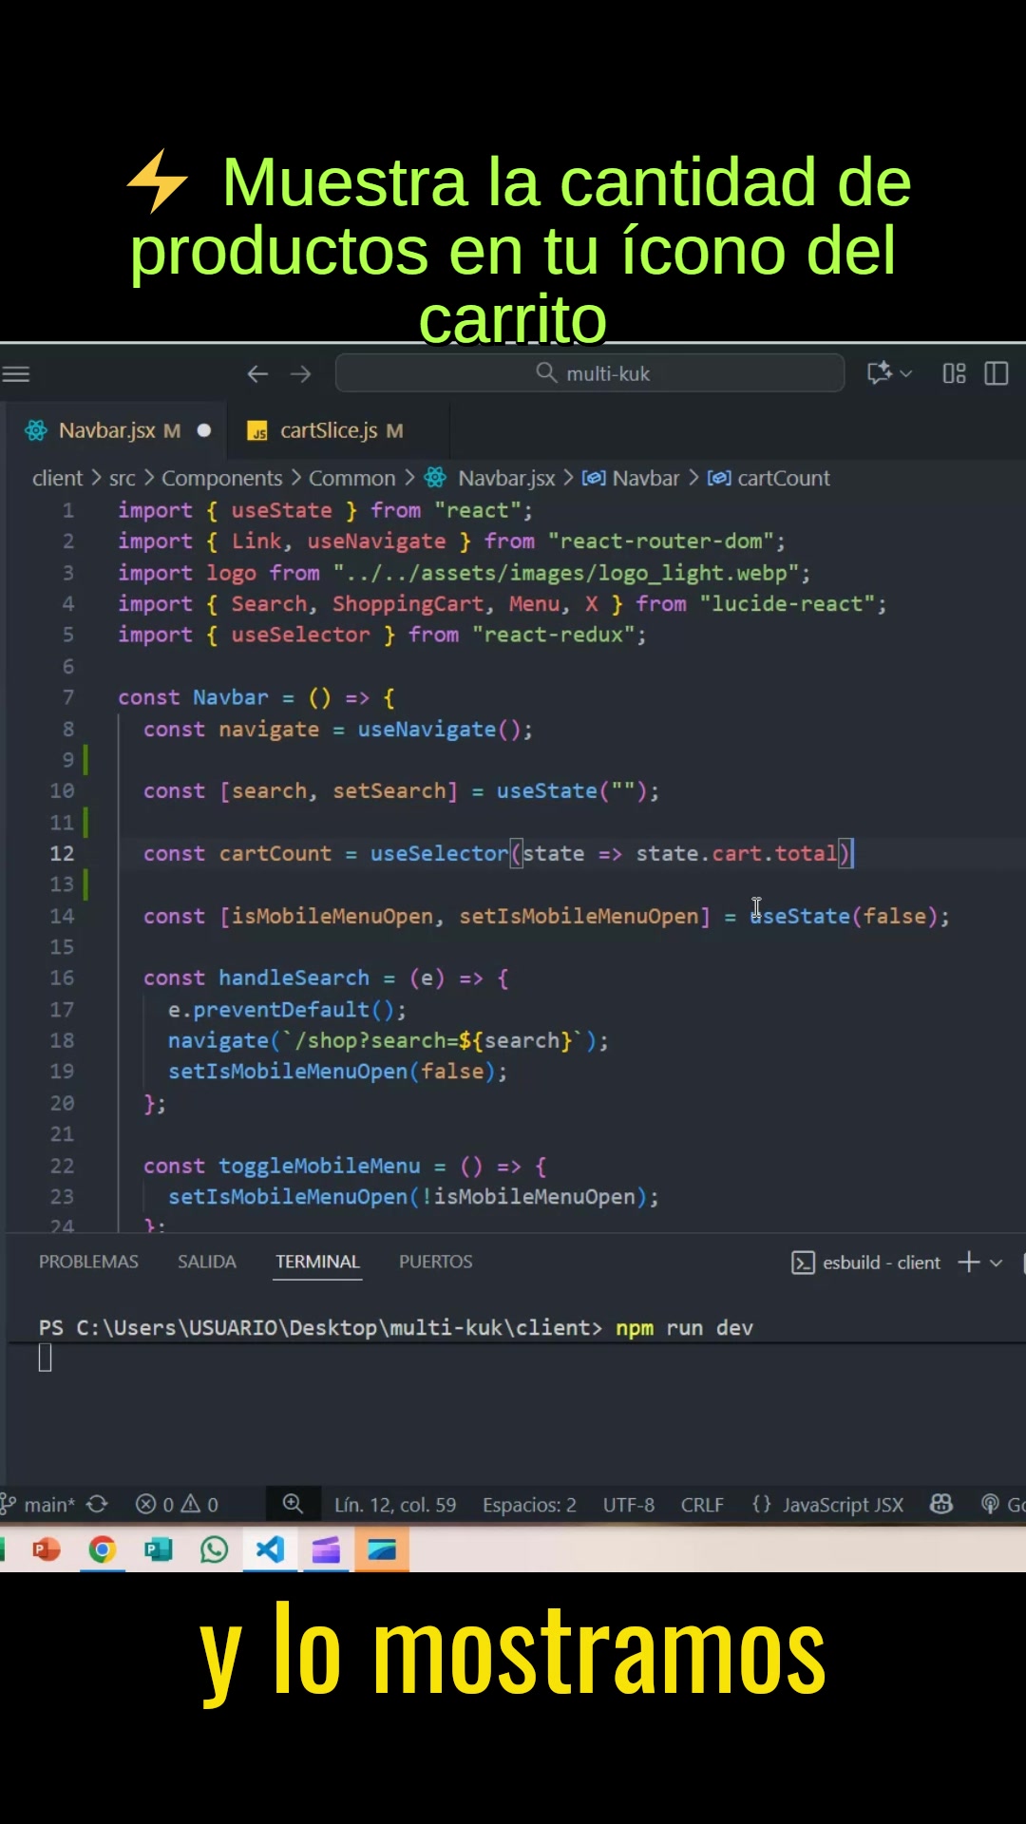Open Publisher from the taskbar

click(x=158, y=1549)
